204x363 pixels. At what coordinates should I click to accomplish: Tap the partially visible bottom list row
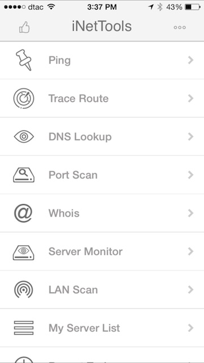pyautogui.click(x=102, y=355)
